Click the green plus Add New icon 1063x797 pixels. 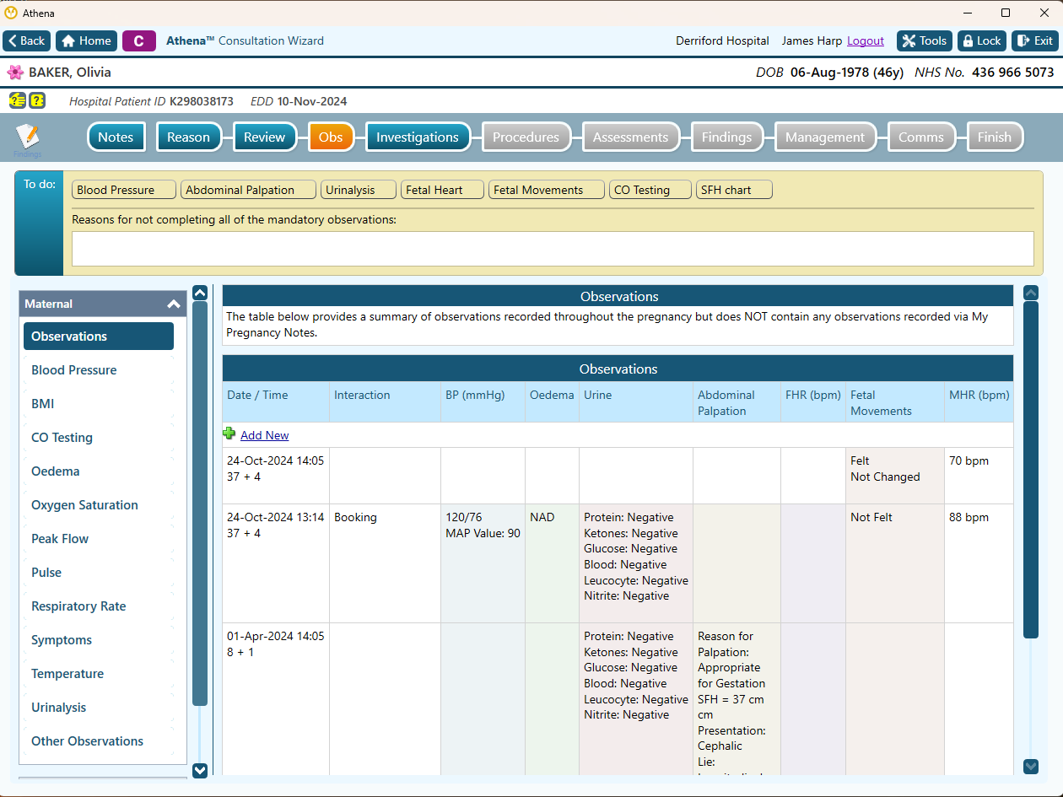[229, 434]
